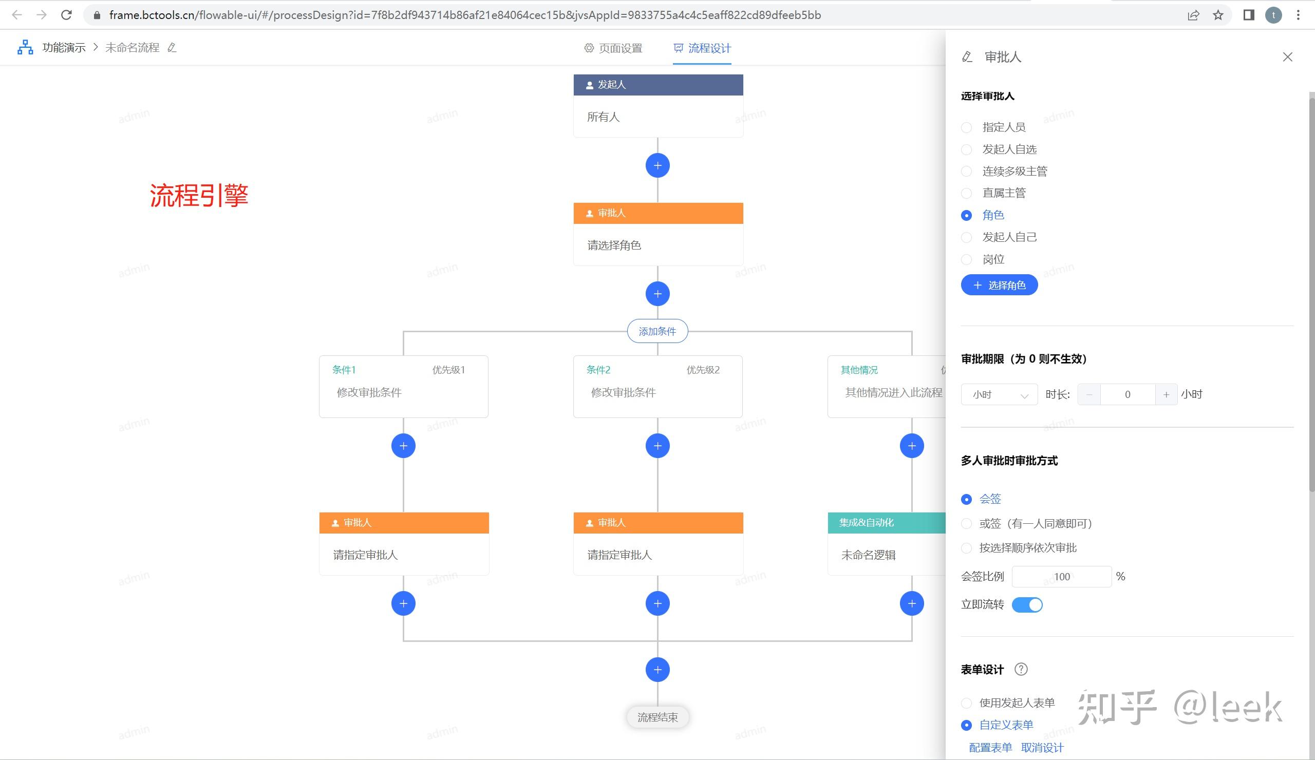Viewport: 1315px width, 760px height.
Task: Click the plus circle under the 集成&自动化 node
Action: click(912, 603)
